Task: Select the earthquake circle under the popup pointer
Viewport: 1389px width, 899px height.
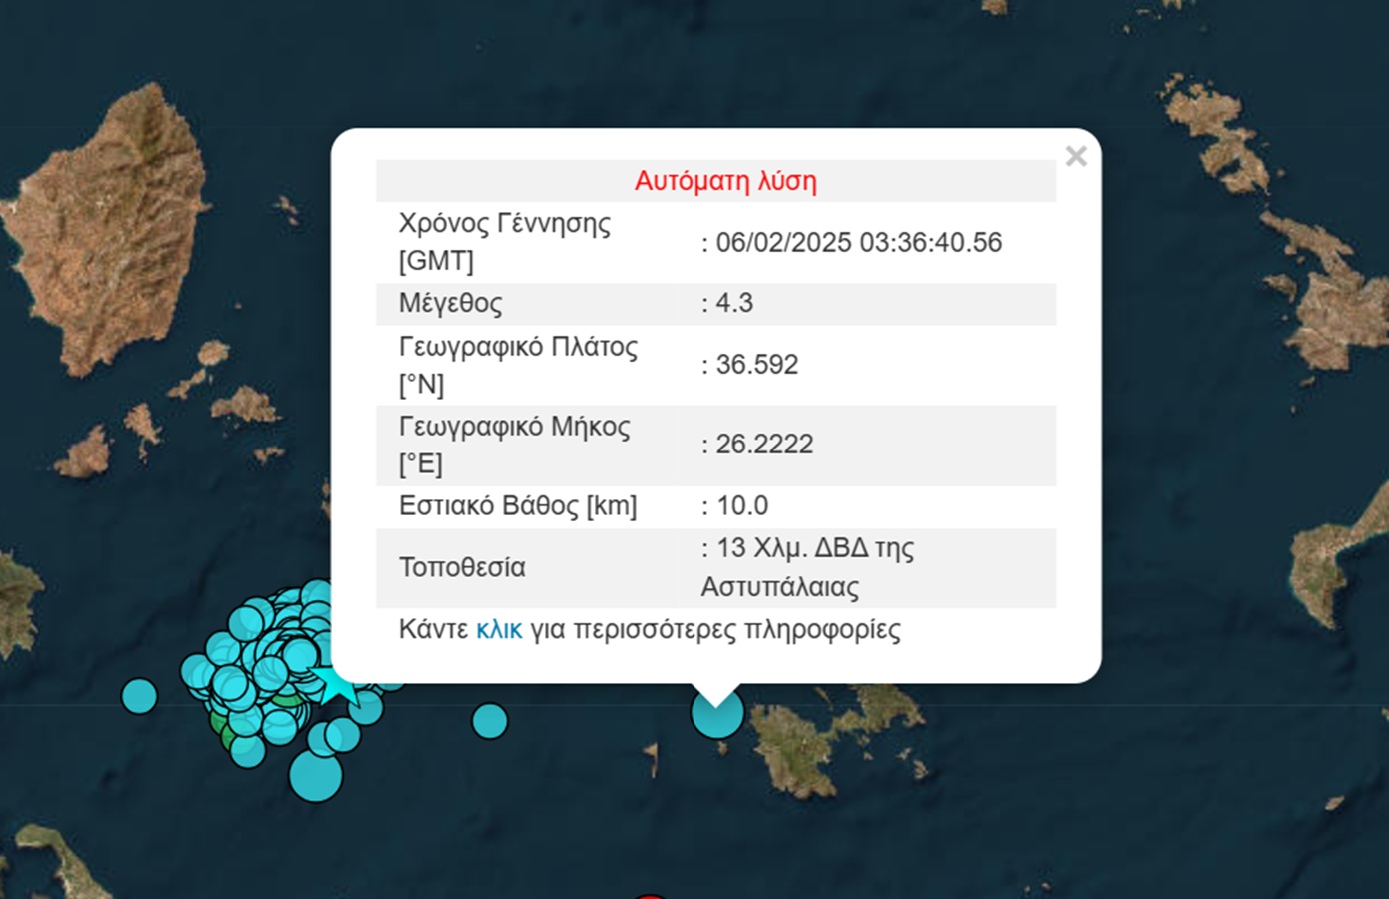Action: (717, 713)
